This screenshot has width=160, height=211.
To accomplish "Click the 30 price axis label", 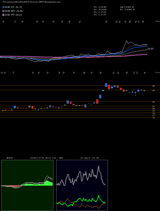I will (153, 86).
